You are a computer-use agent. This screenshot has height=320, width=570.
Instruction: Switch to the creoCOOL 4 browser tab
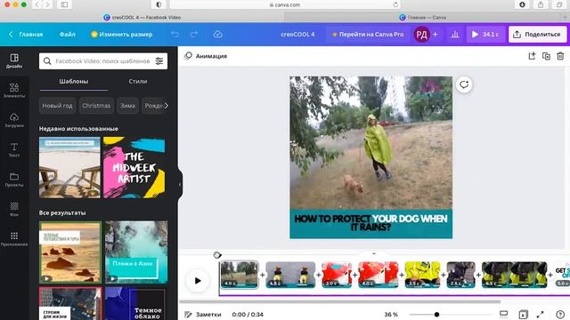coord(142,17)
